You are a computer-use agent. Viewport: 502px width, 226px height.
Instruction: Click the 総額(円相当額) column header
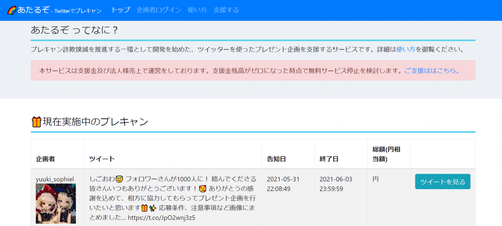pyautogui.click(x=387, y=153)
